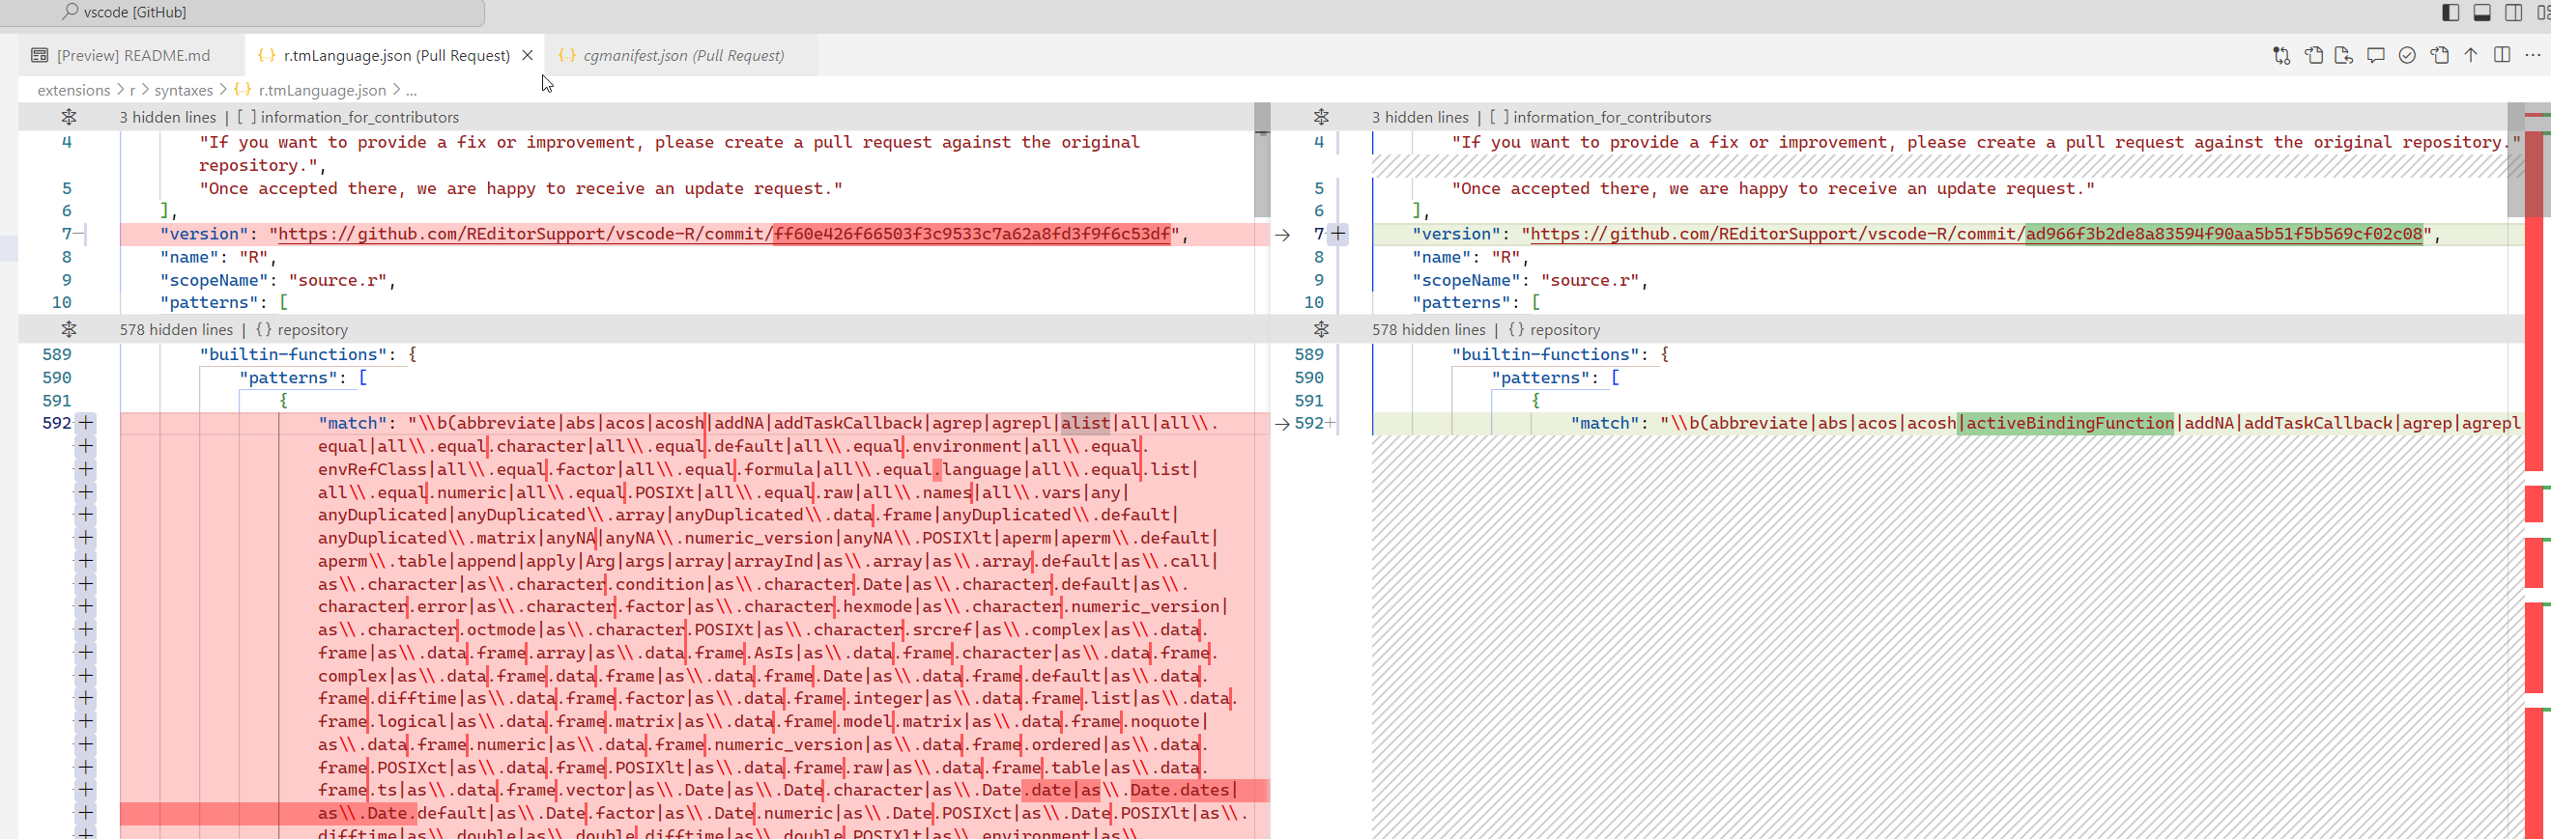2551x839 pixels.
Task: Click "scopeName" key in the right pane
Action: coord(1466,280)
